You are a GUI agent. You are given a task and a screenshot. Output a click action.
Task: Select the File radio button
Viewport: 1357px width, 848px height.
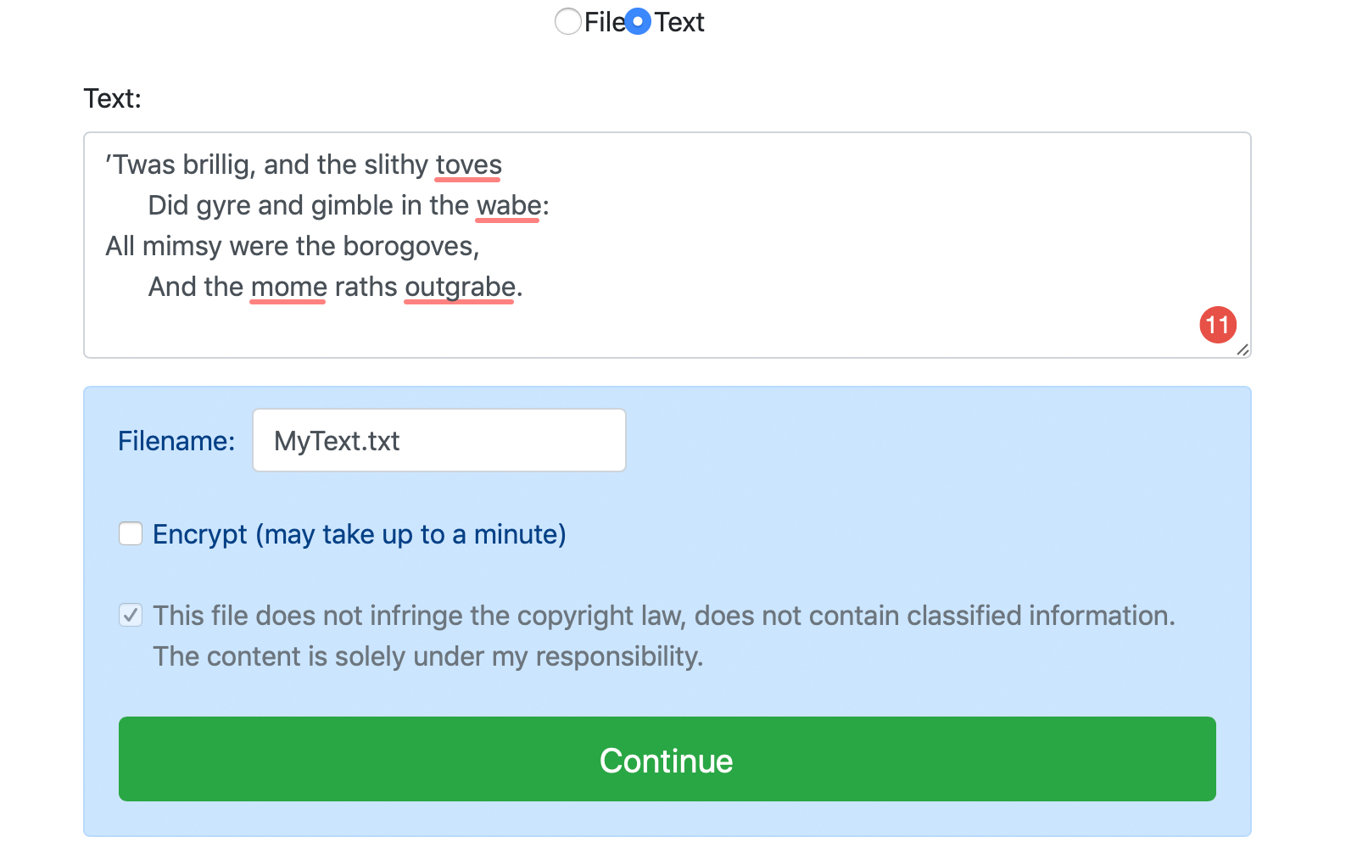pyautogui.click(x=567, y=21)
